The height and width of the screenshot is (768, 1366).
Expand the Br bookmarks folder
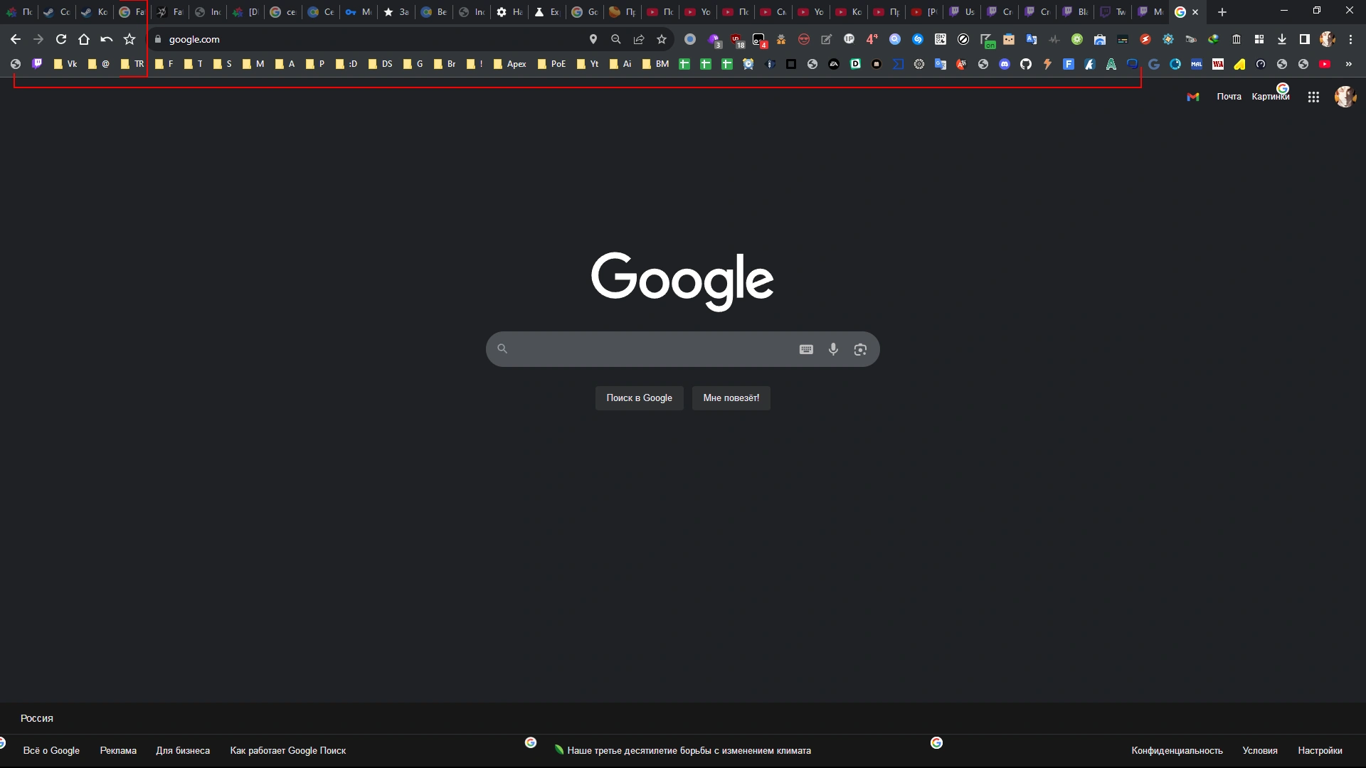click(444, 64)
